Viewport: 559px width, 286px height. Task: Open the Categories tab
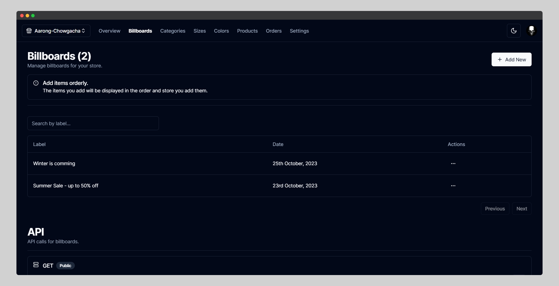[x=173, y=31]
